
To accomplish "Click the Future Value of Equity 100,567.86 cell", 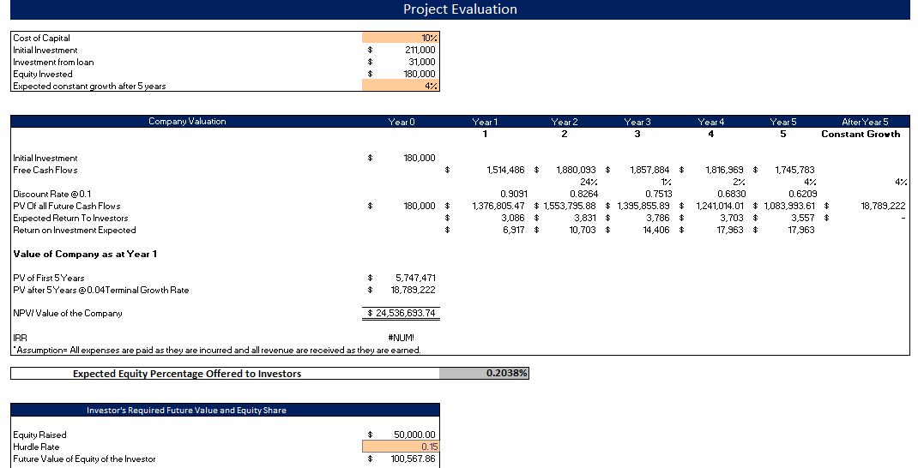I will (x=414, y=459).
